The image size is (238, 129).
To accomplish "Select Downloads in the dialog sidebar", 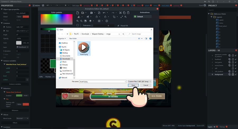I will point(66,59).
